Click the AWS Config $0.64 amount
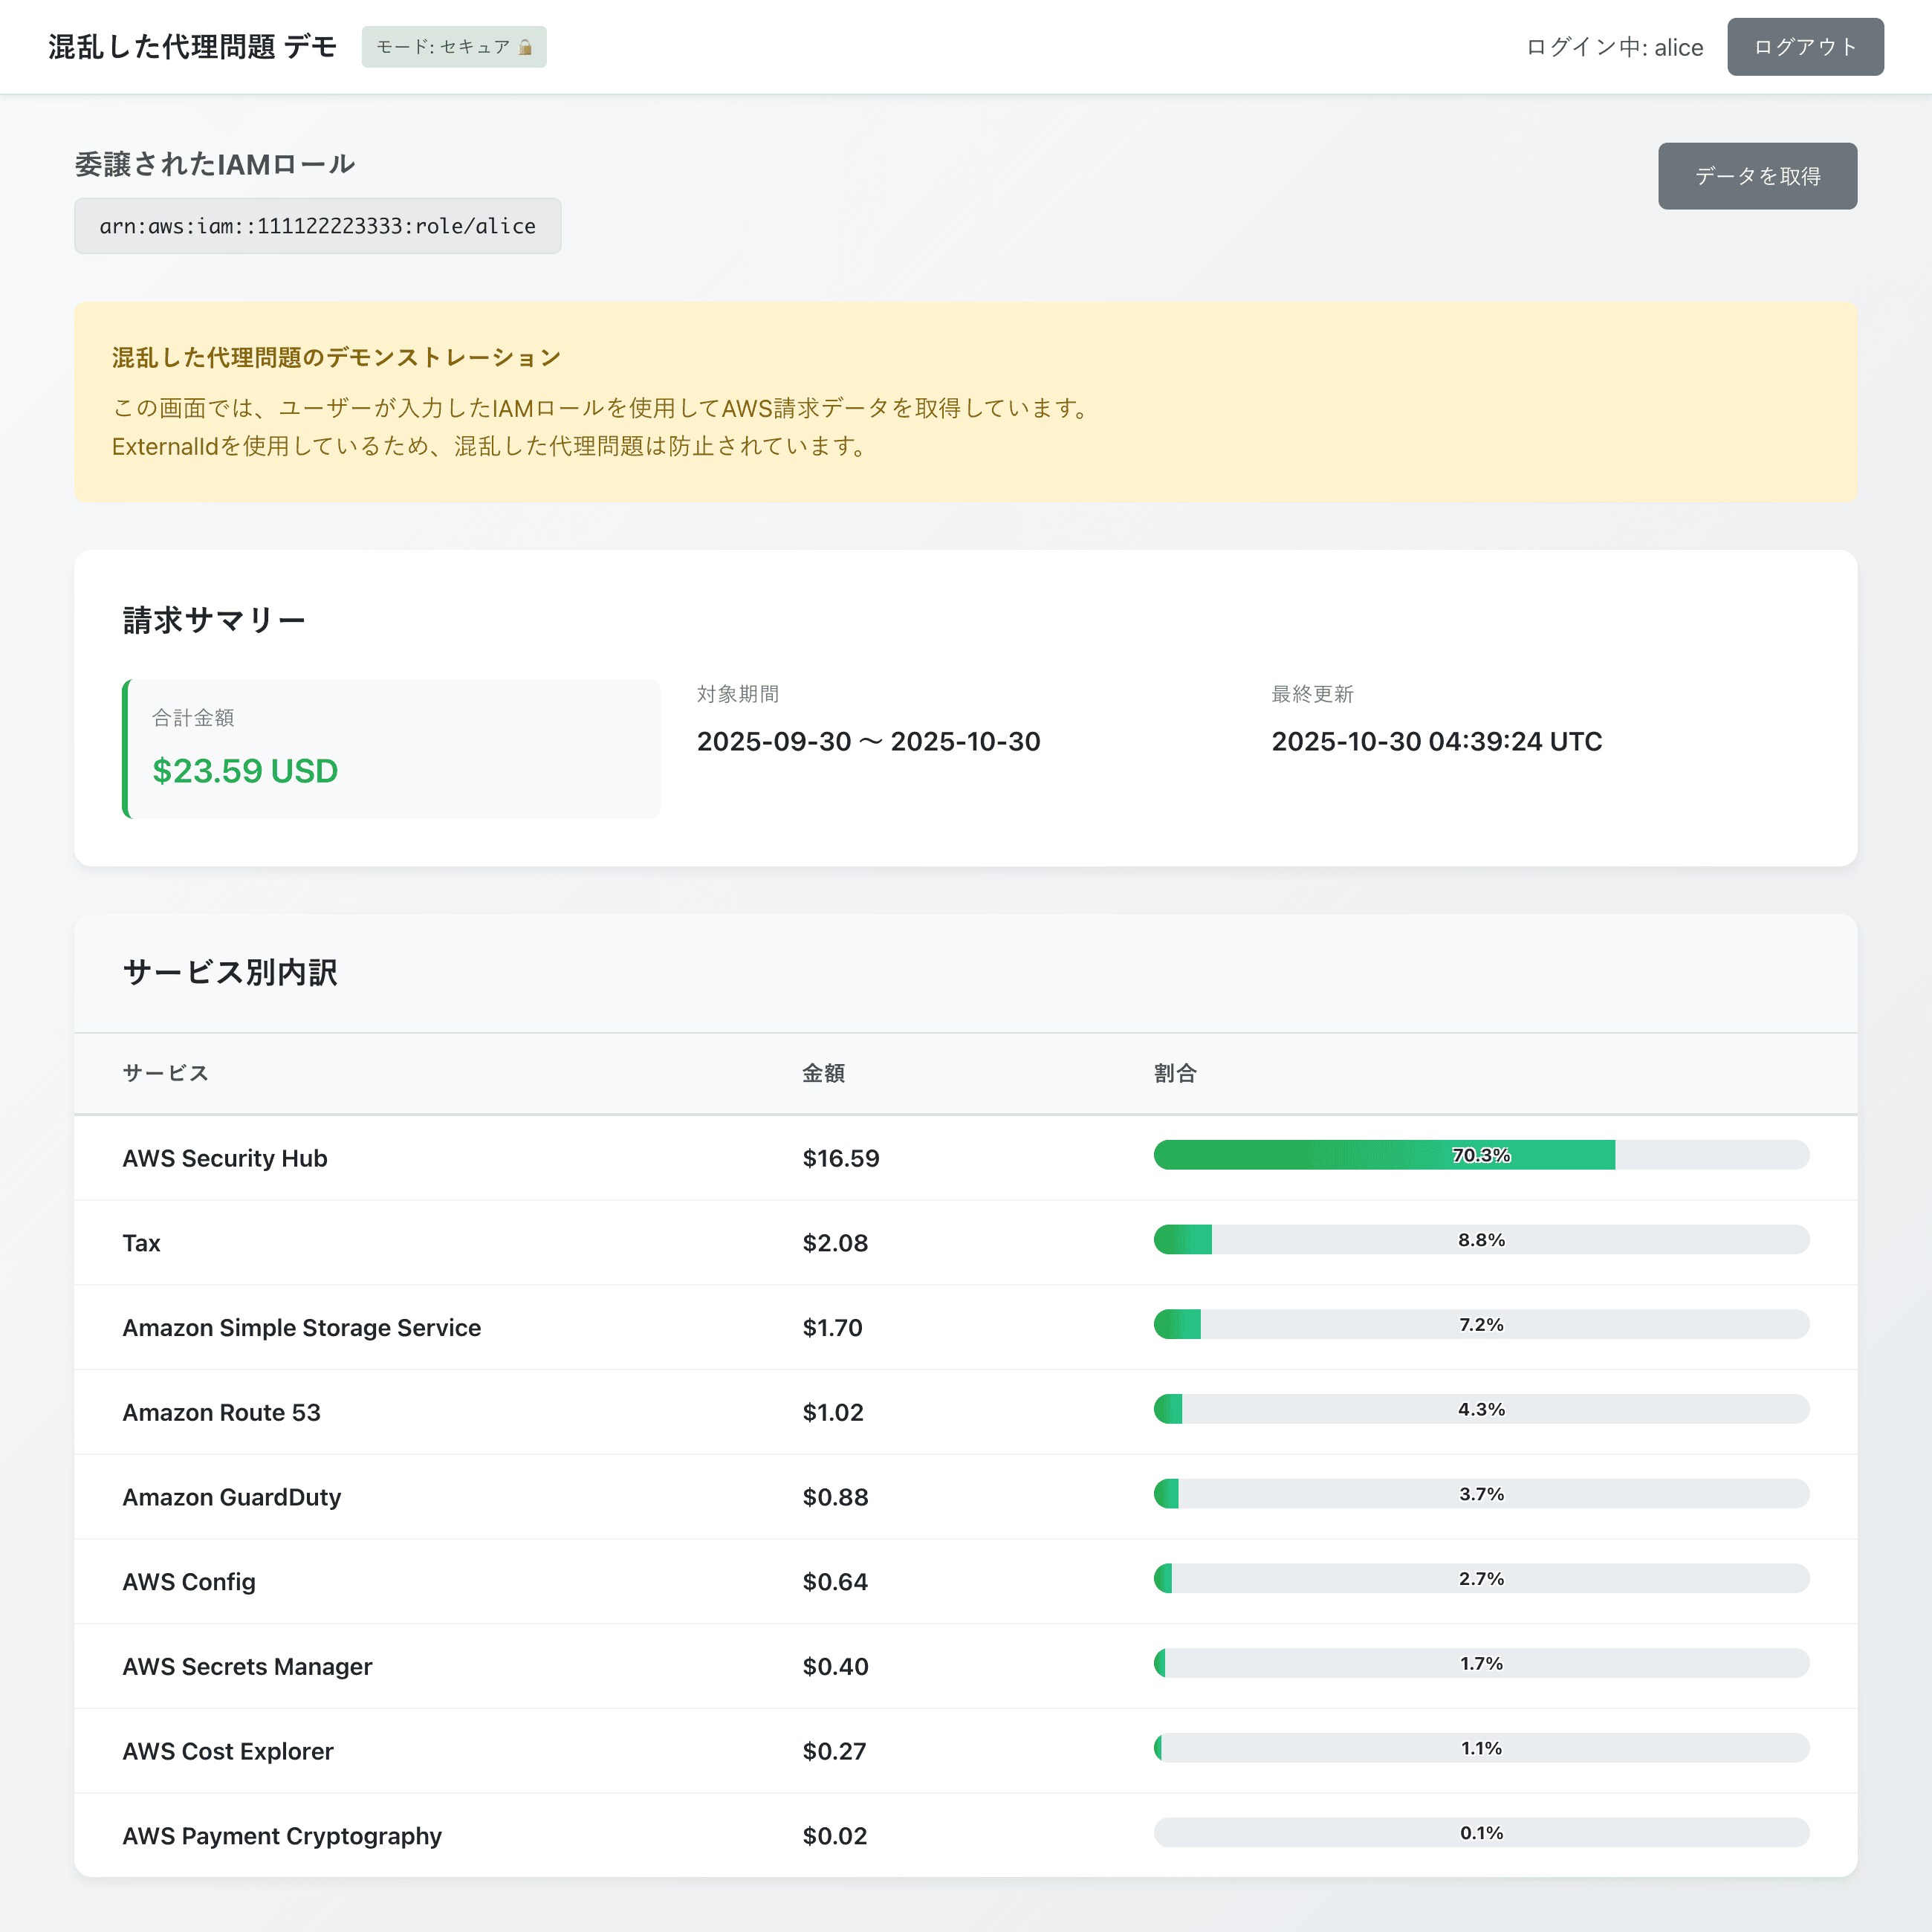Viewport: 1932px width, 1932px height. [x=835, y=1582]
